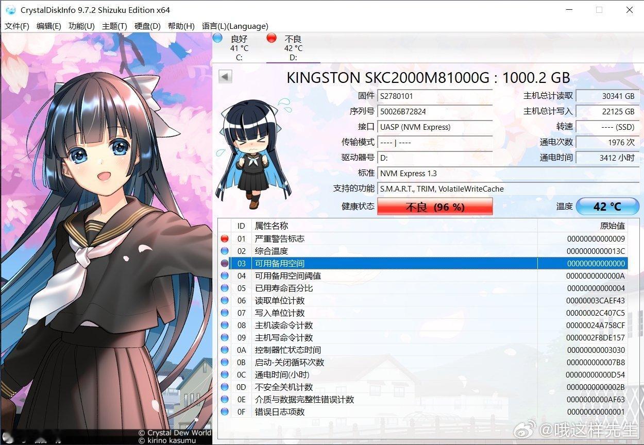This screenshot has height=445, width=644.
Task: Click the 不良 (96 %) health status button
Action: 435,207
